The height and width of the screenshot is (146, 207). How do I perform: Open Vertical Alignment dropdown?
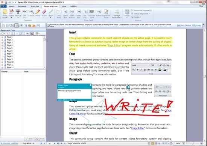(x=140, y=14)
